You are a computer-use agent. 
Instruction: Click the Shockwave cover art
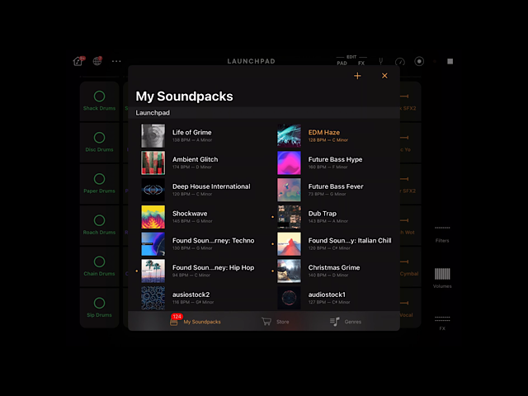[153, 217]
